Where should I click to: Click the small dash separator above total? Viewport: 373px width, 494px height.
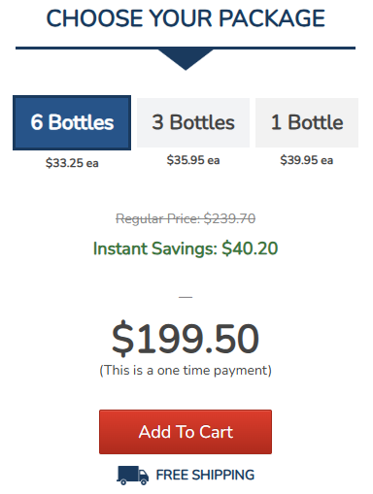point(186,297)
